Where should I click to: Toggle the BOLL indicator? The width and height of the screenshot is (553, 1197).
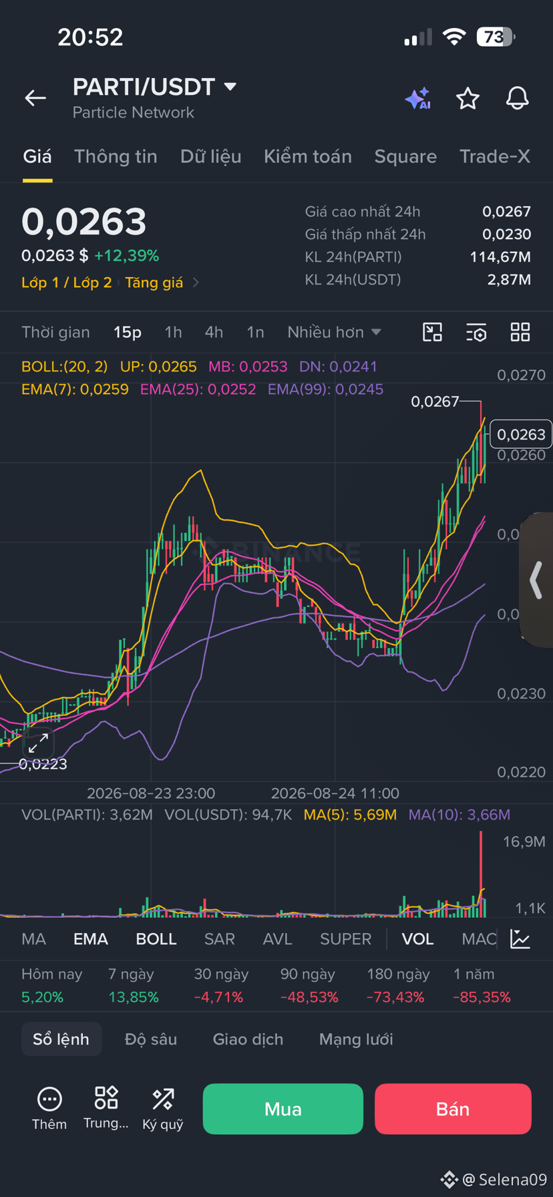pyautogui.click(x=156, y=938)
